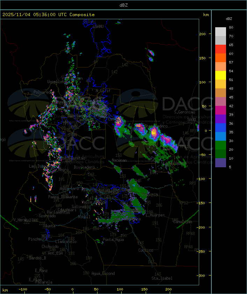Screen dimensions: 247x294
Task: Pick the slate purple 10–5 dBZ legend band
Action: [220, 163]
